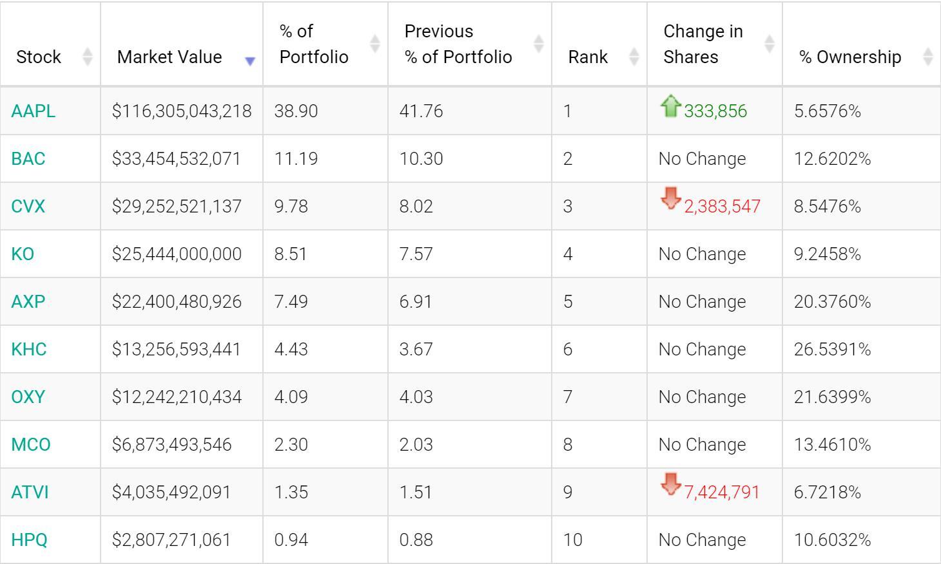
Task: Click BAC portfolio percent 11.19
Action: click(x=296, y=158)
